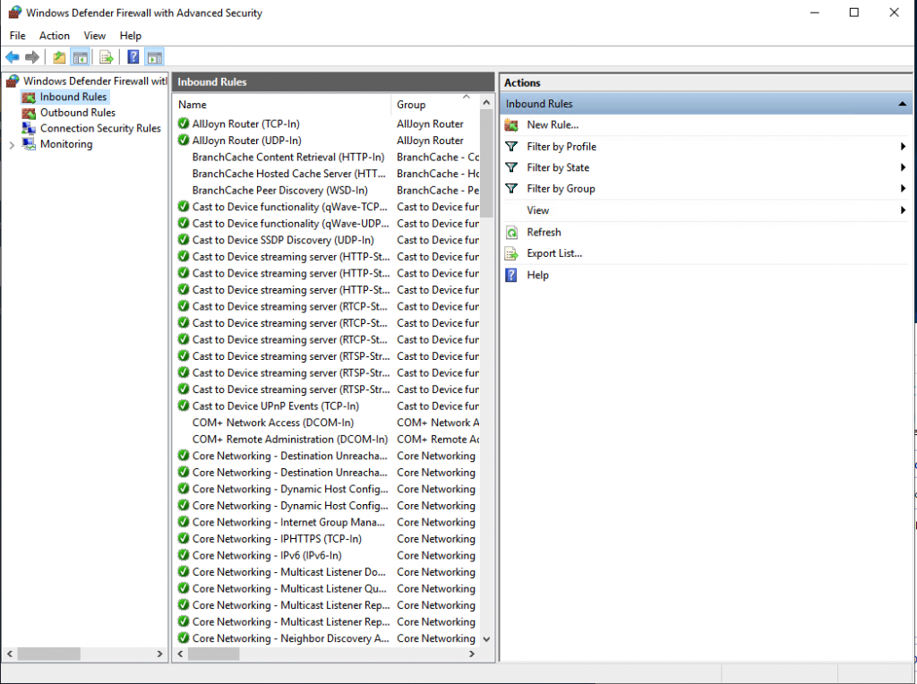Open the Filter by Group submenu arrow
Viewport: 917px width, 684px height.
coord(903,188)
